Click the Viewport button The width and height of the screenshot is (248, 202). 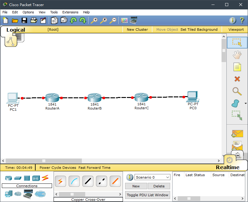tap(236, 30)
